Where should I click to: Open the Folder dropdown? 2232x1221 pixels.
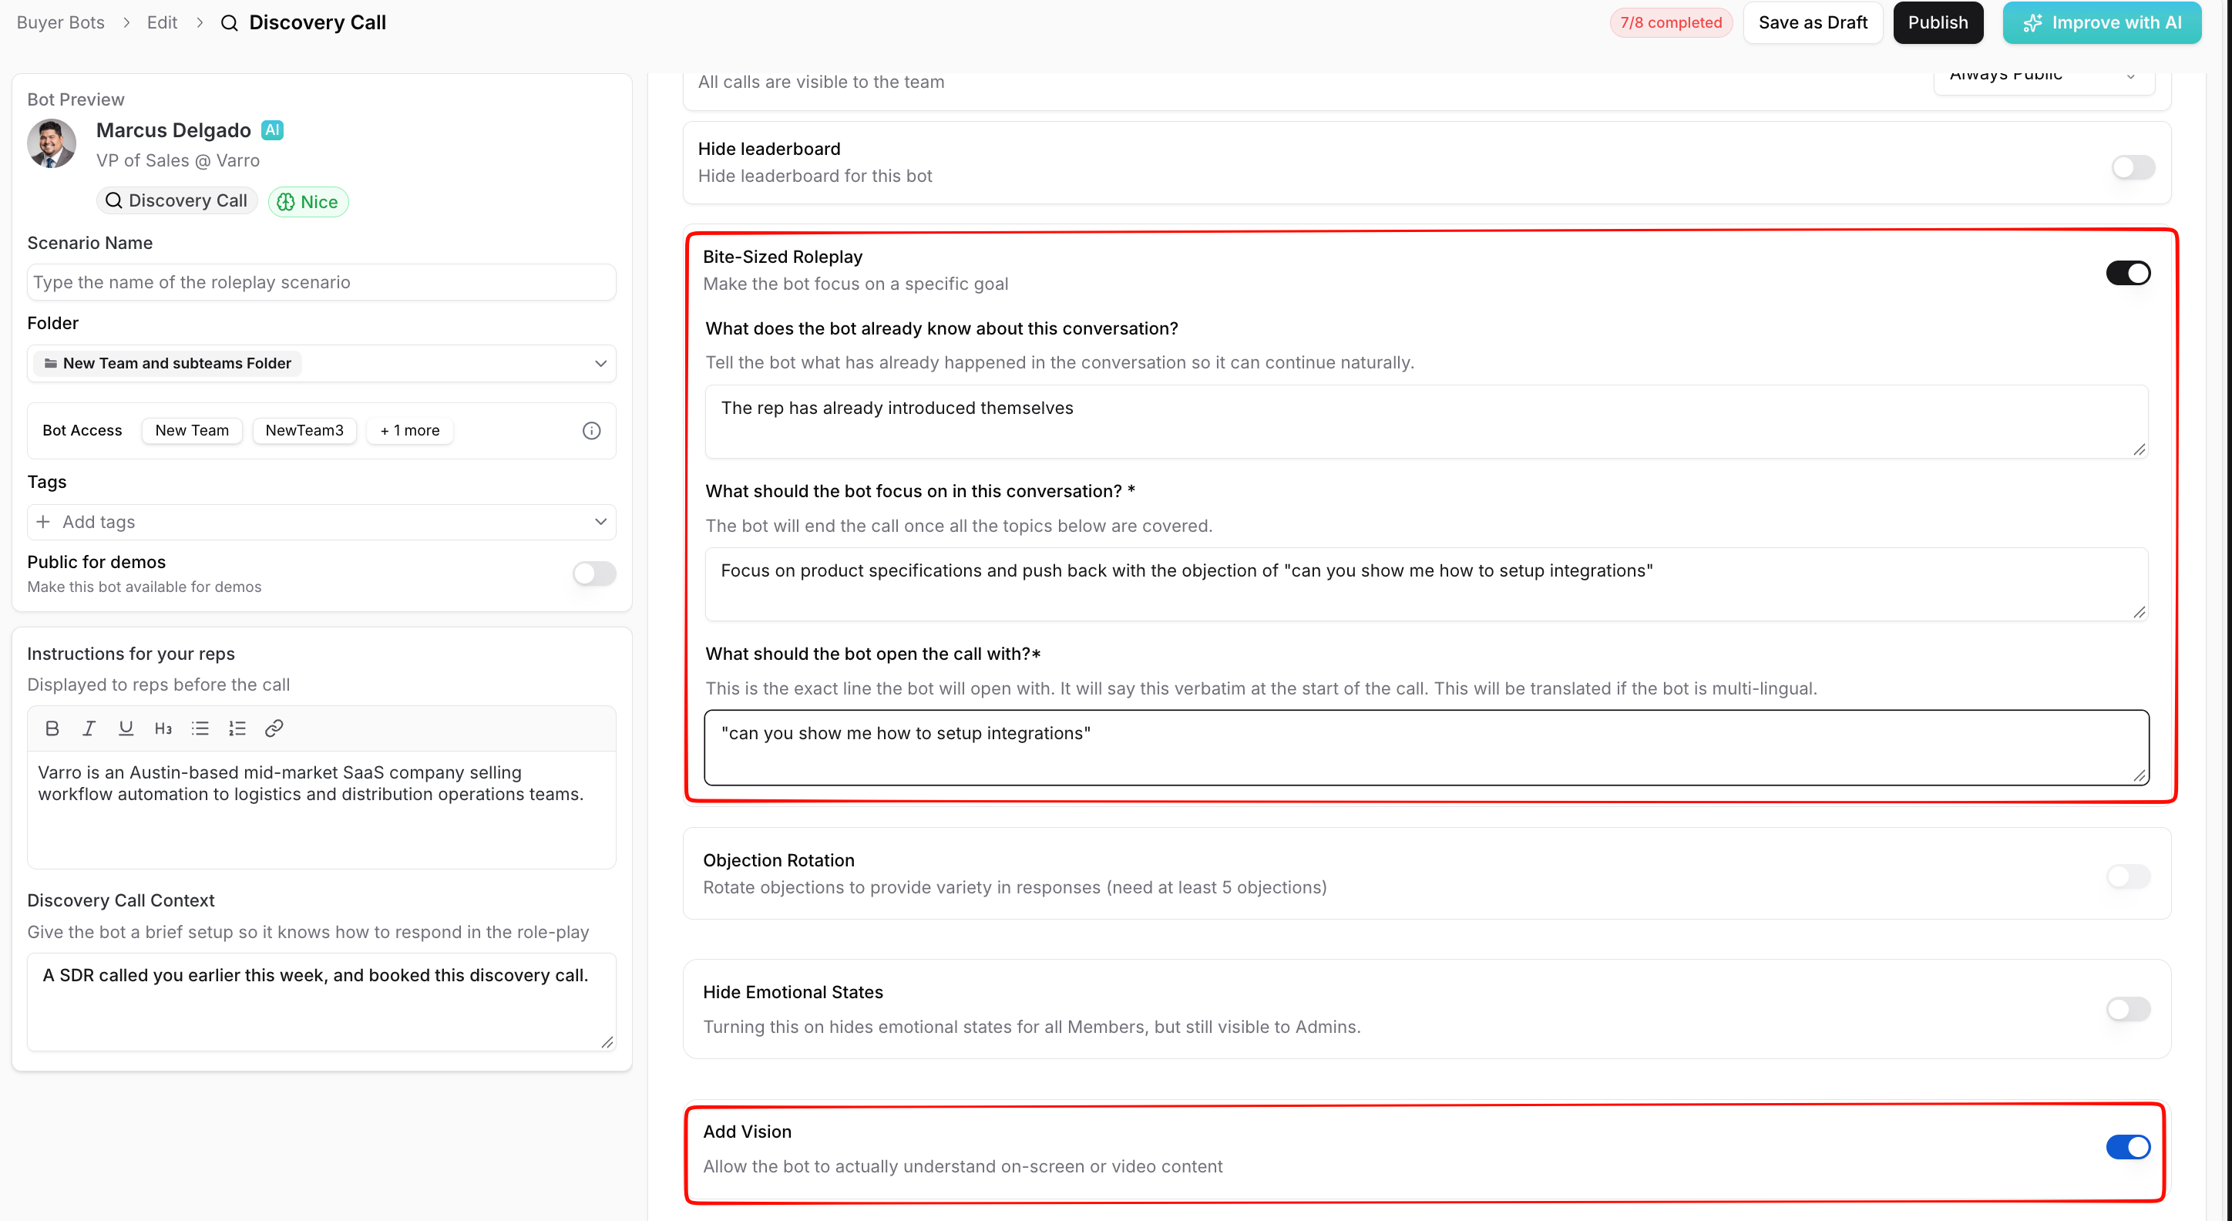click(321, 363)
